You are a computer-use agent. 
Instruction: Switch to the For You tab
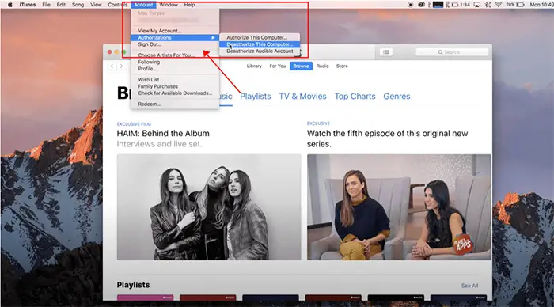tap(277, 66)
